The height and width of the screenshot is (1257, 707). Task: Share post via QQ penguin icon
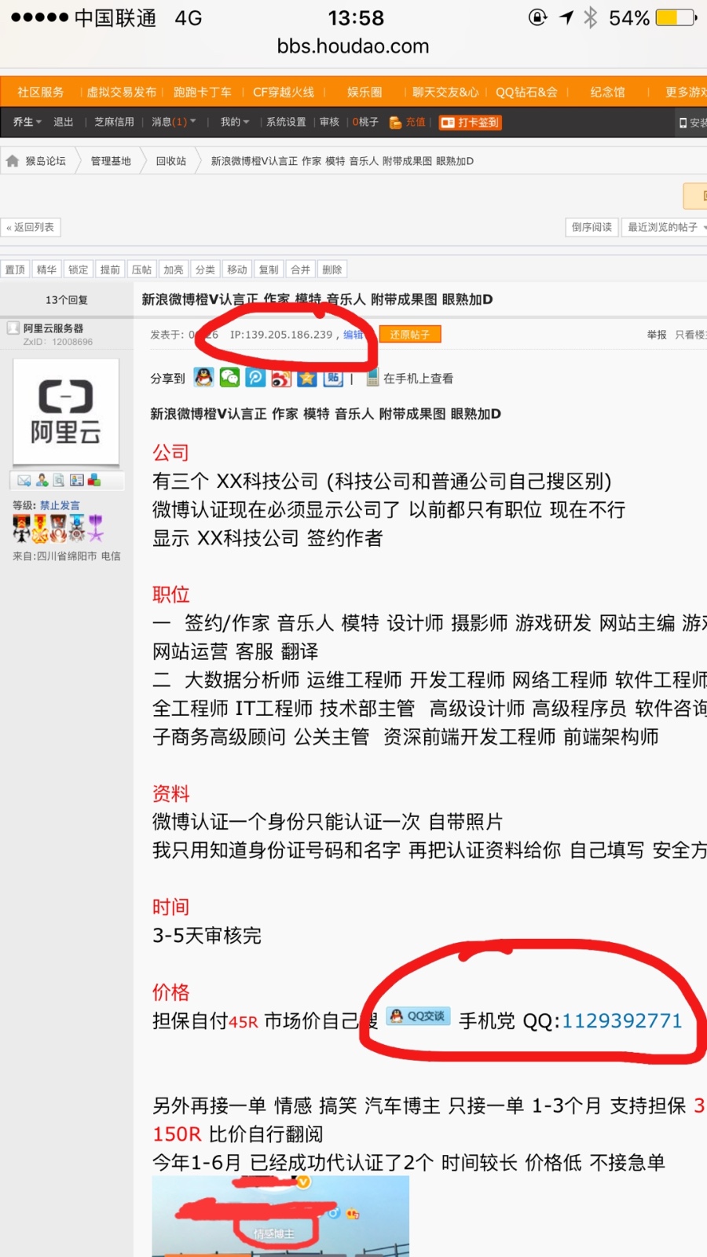point(204,378)
